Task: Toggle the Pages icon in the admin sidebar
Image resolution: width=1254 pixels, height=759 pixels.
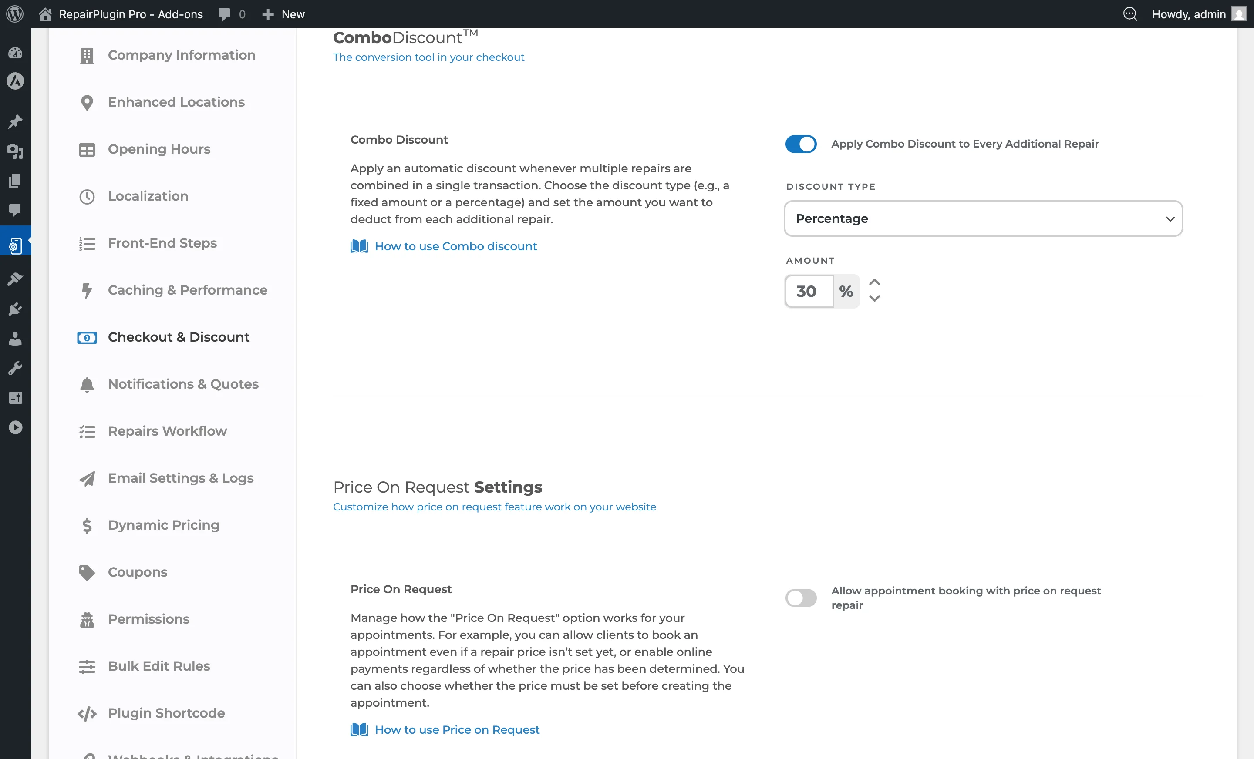Action: point(15,181)
